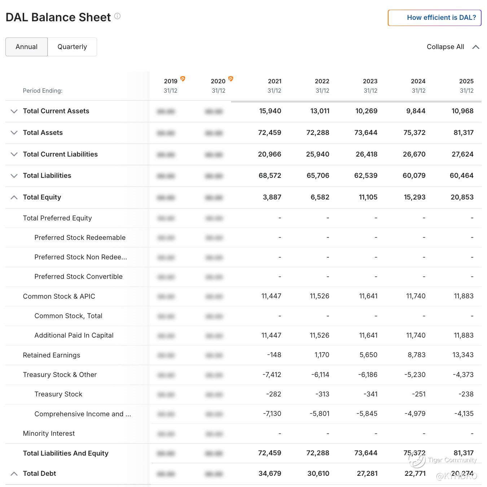Click Treasury Stock & Other 2022 value -6,114
Screen dimensions: 487x487
320,375
